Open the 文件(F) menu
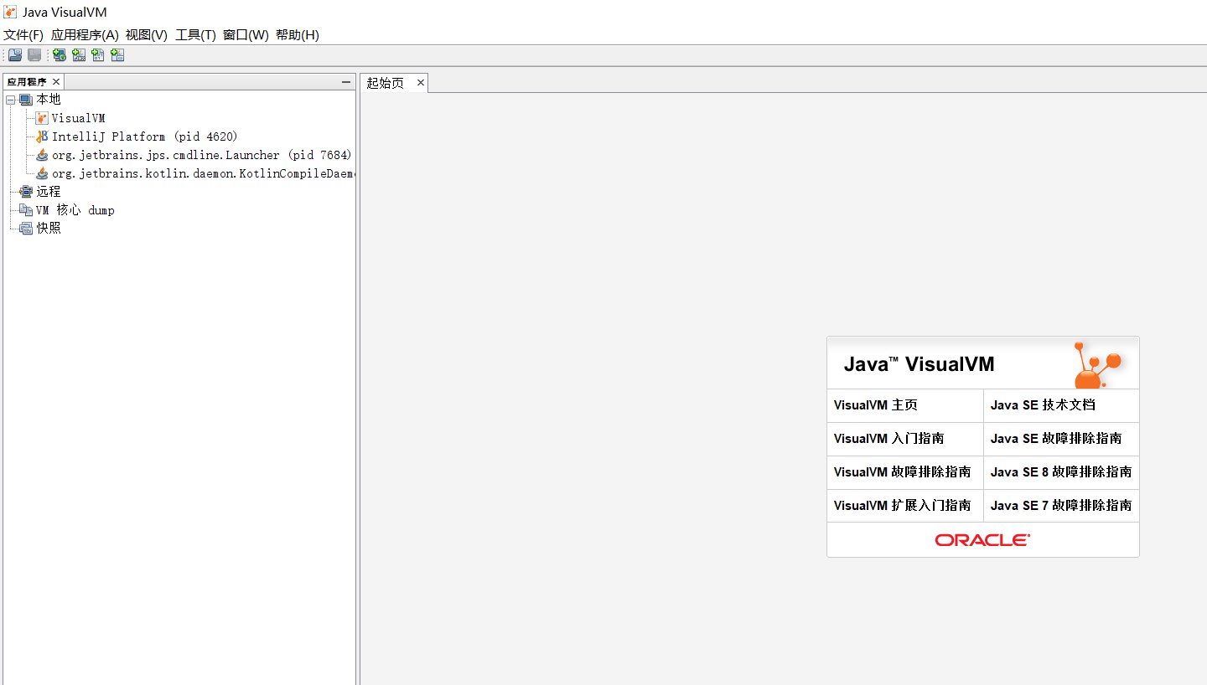1207x685 pixels. tap(23, 35)
